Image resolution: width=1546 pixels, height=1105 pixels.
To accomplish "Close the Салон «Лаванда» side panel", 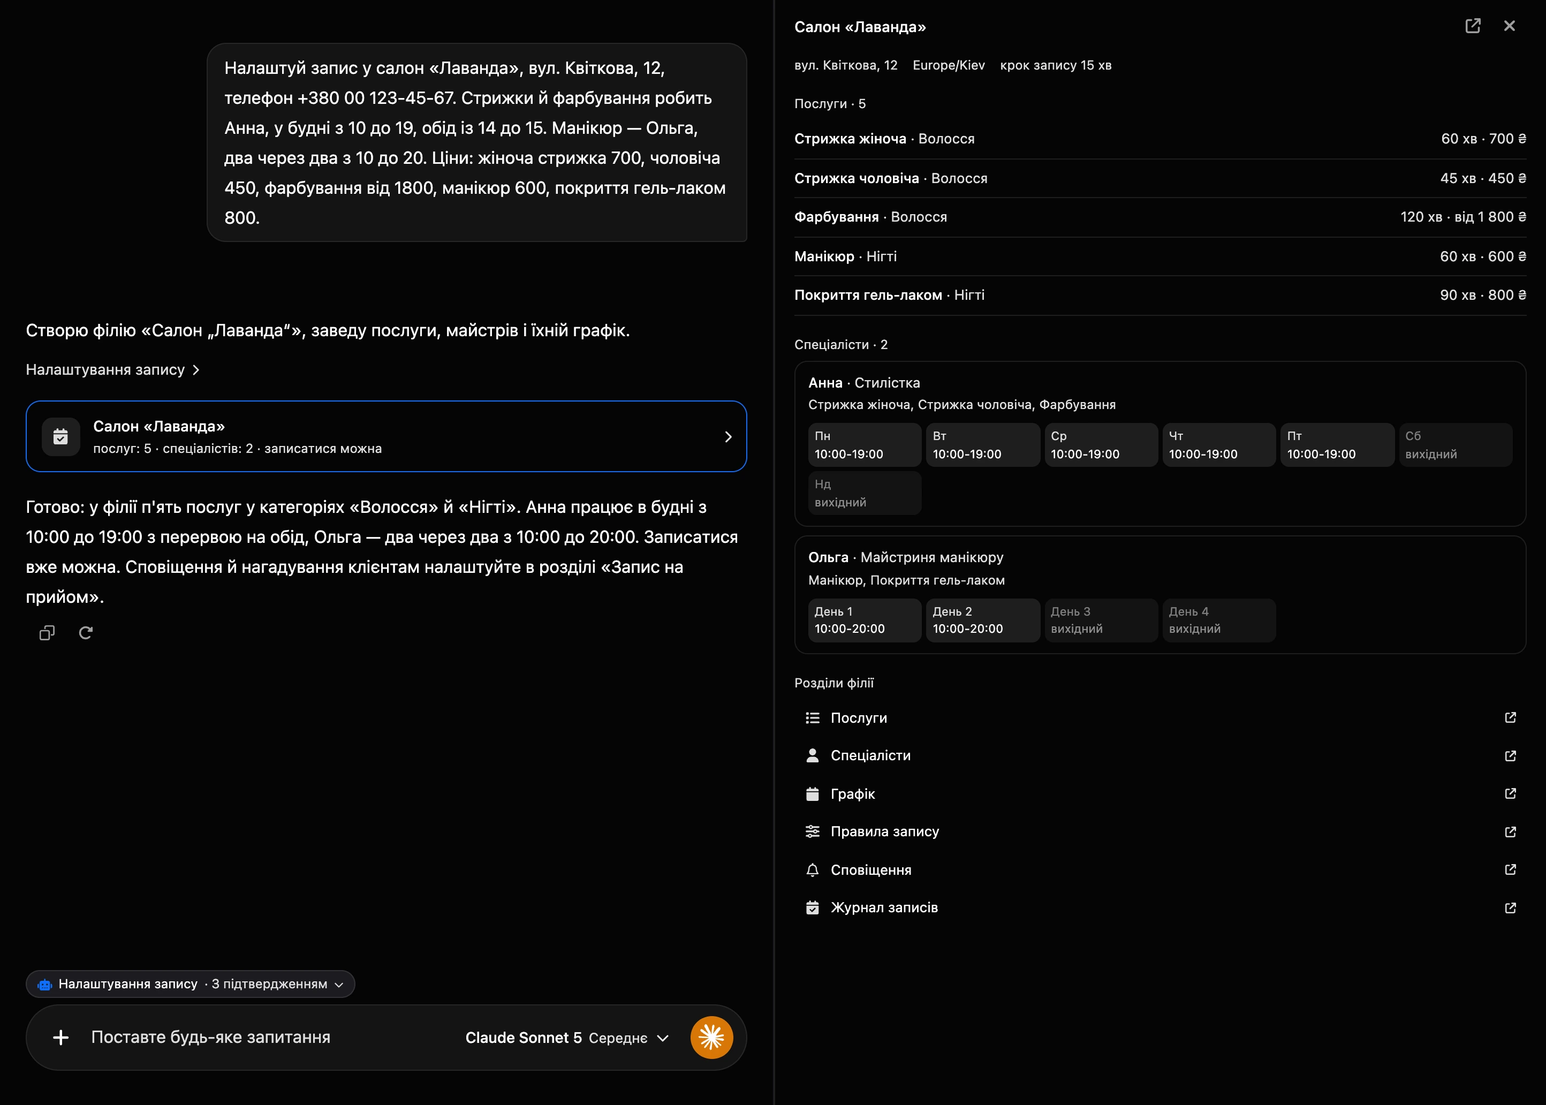I will (x=1509, y=26).
